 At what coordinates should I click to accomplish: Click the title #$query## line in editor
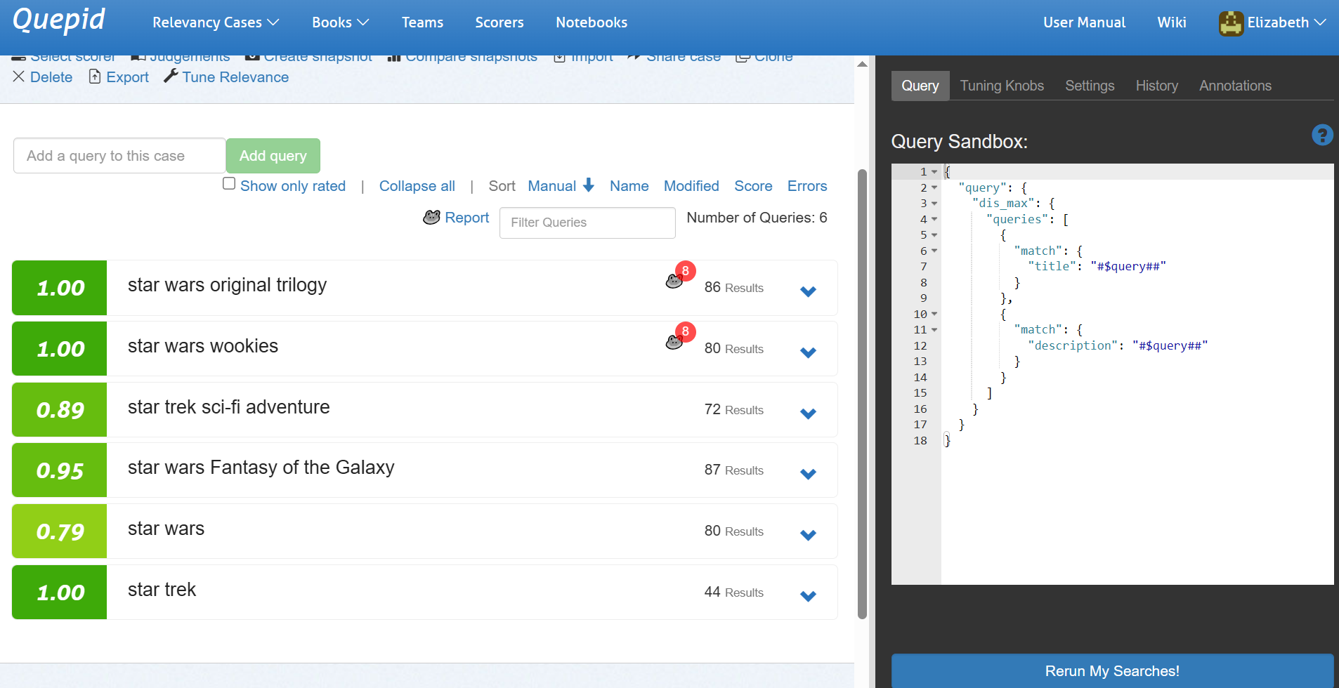click(x=1097, y=266)
